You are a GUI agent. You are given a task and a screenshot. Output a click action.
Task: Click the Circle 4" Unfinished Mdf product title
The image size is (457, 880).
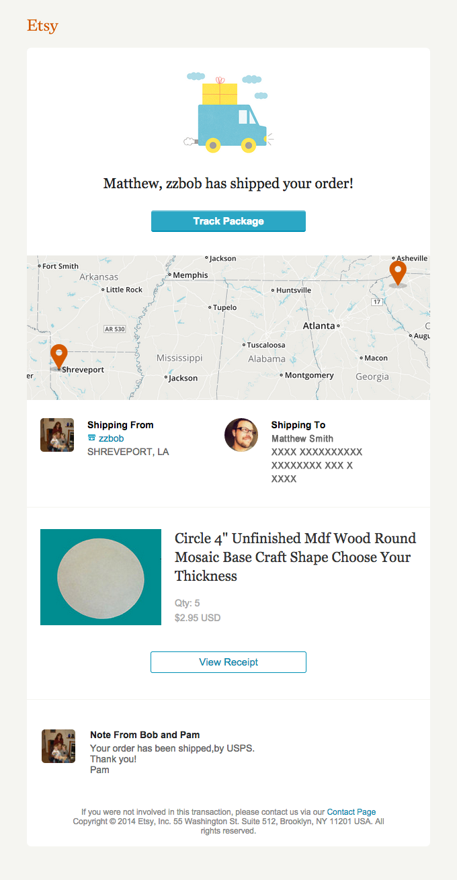(x=295, y=557)
